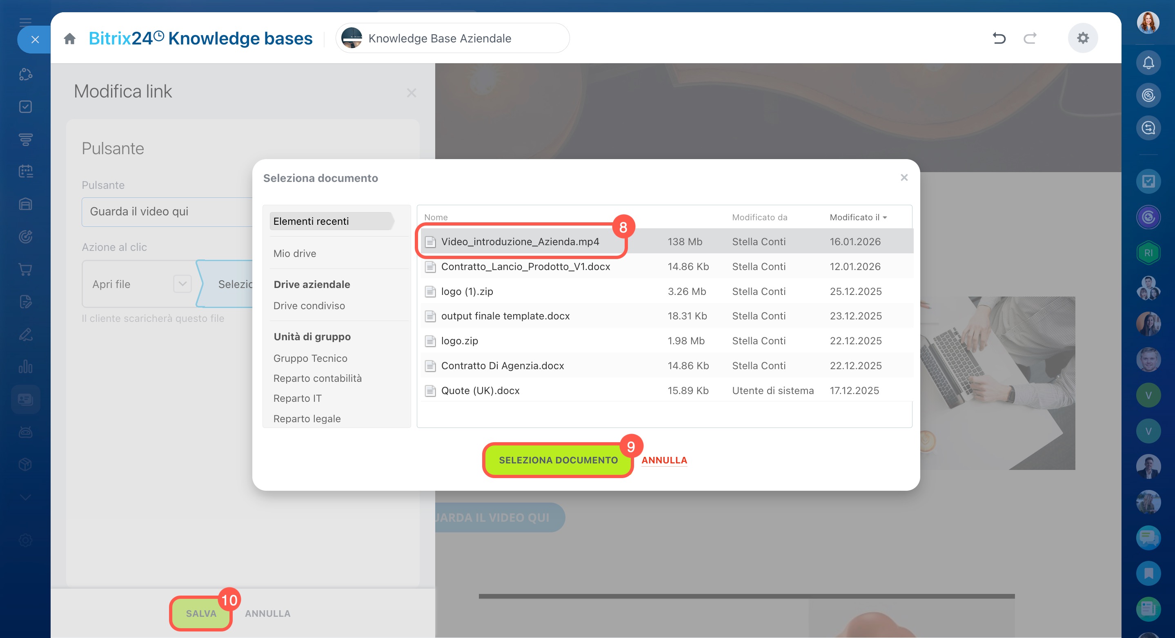Click the home icon in header

(69, 39)
